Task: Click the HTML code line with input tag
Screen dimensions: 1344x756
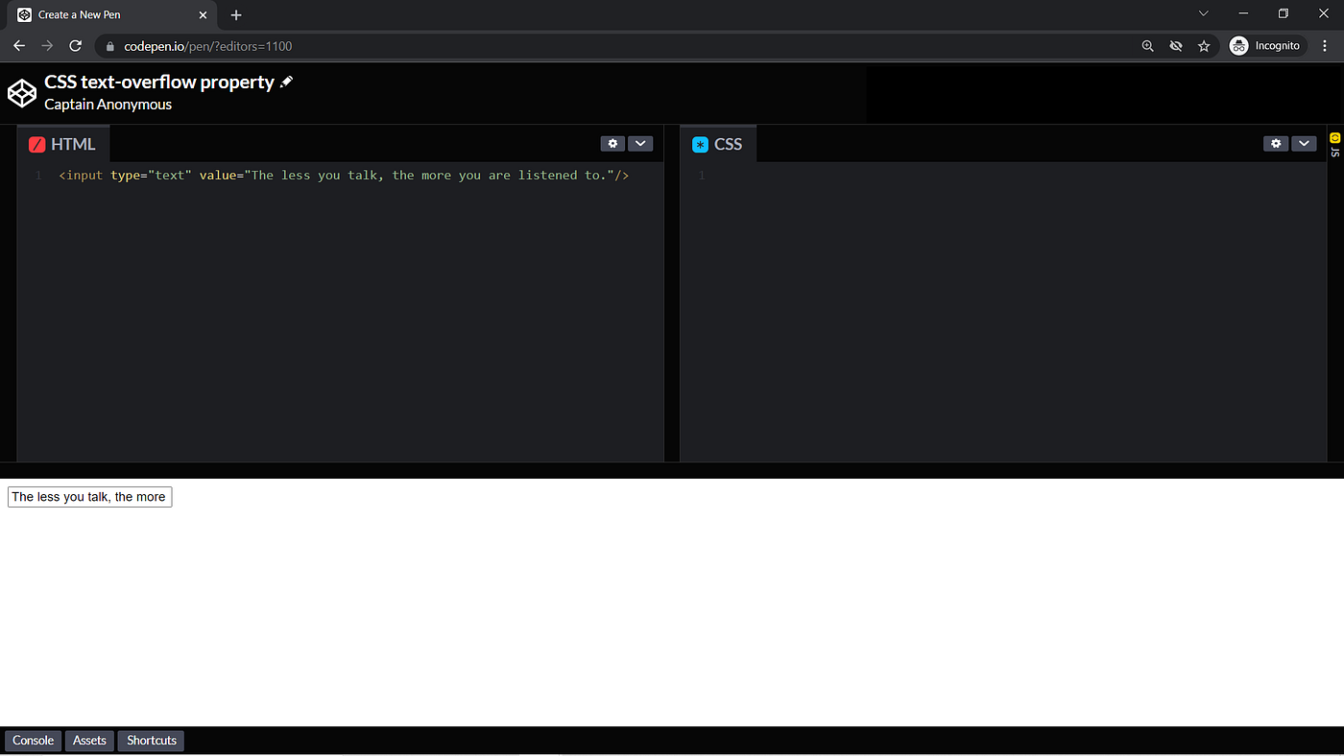Action: pyautogui.click(x=344, y=176)
